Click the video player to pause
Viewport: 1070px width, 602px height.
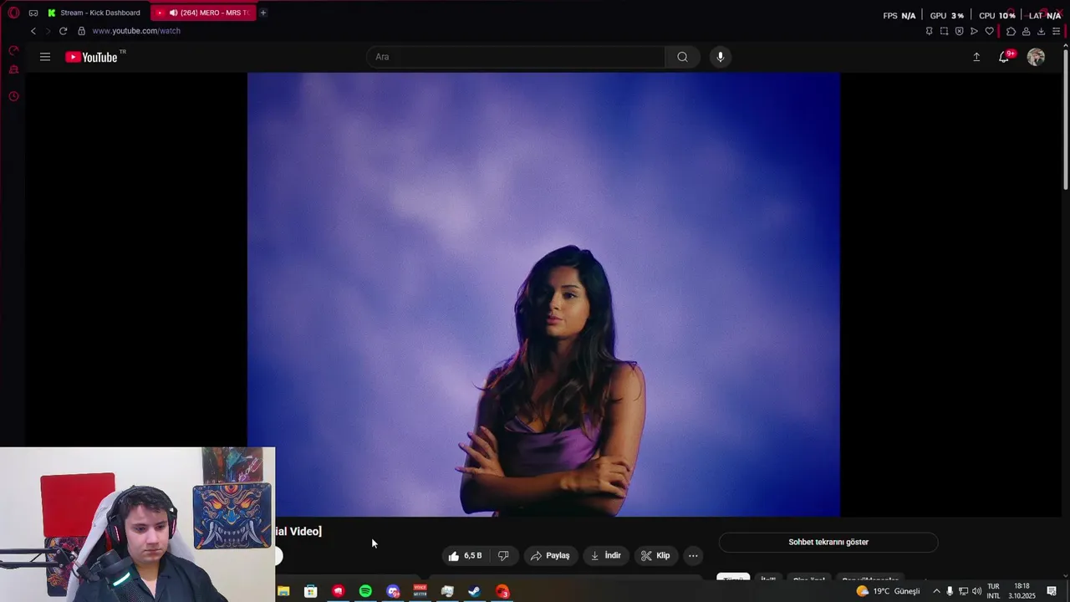pos(543,294)
